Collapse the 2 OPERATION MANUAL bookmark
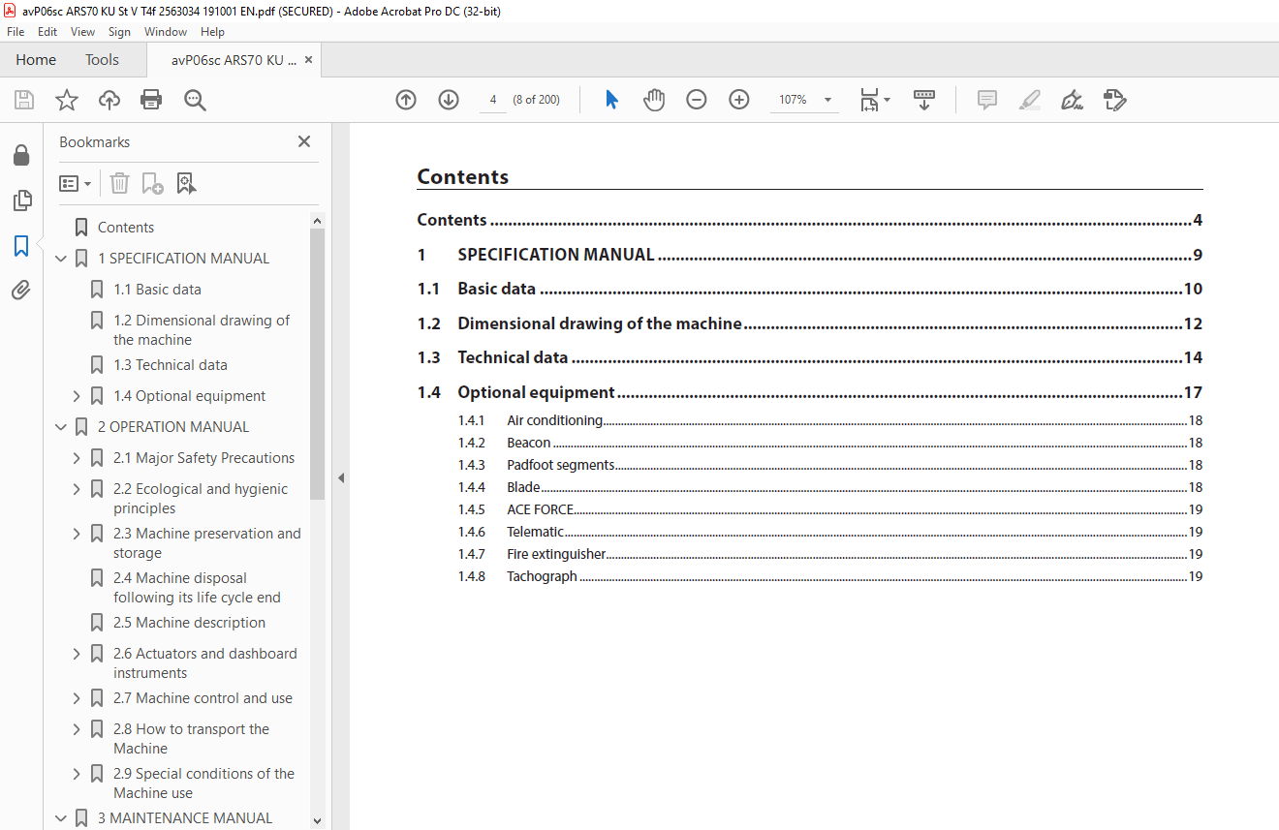The height and width of the screenshot is (830, 1279). [62, 427]
